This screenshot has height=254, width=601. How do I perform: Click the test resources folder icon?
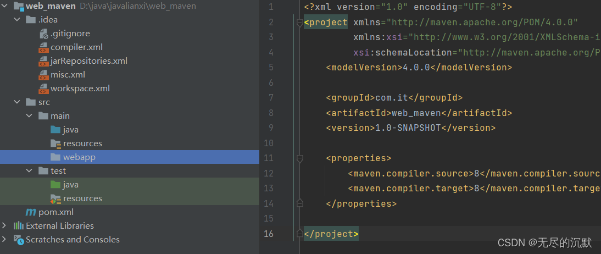tap(56, 199)
